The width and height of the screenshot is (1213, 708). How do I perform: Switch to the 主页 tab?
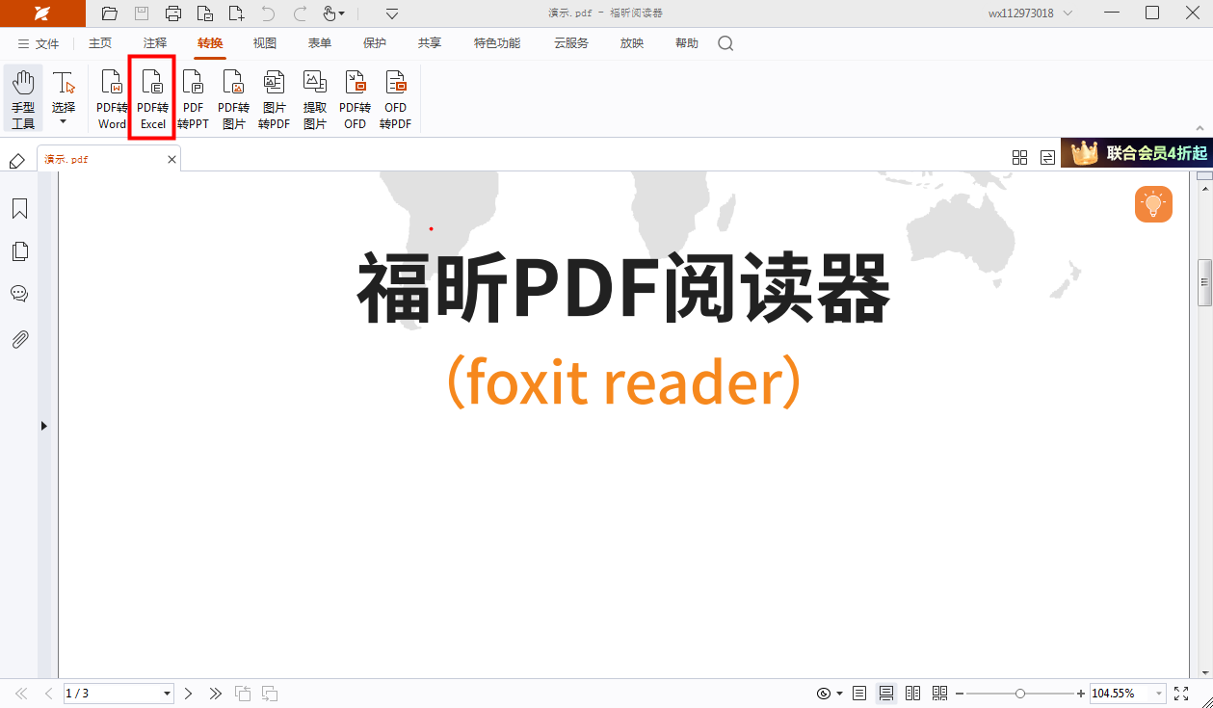pos(100,43)
